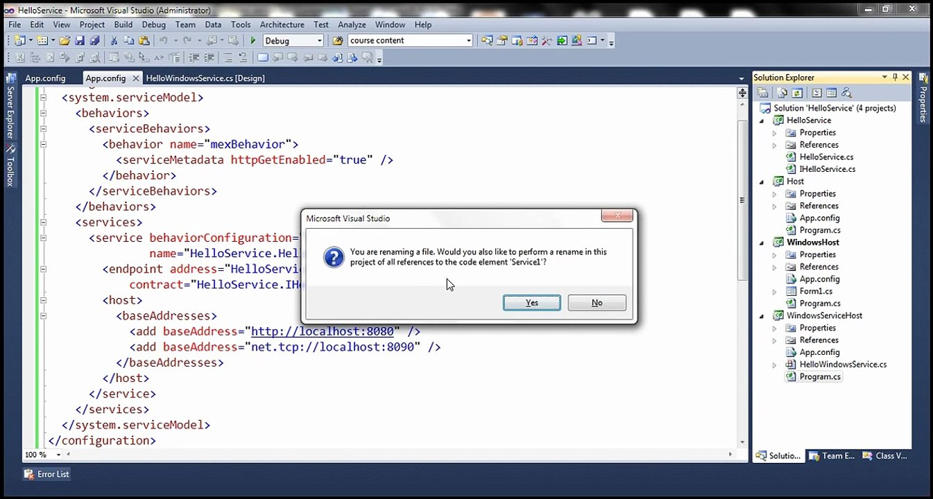Start debugging with the green play icon
The height and width of the screenshot is (499, 933).
pyautogui.click(x=253, y=41)
